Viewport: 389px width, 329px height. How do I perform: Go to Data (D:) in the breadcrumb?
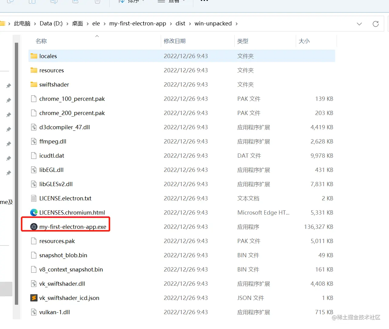click(51, 24)
